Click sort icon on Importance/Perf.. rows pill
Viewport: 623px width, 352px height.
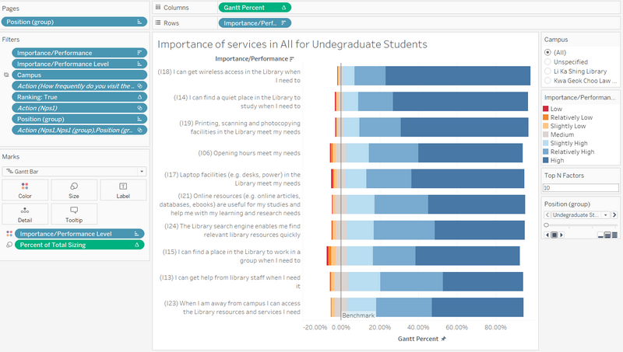[283, 23]
